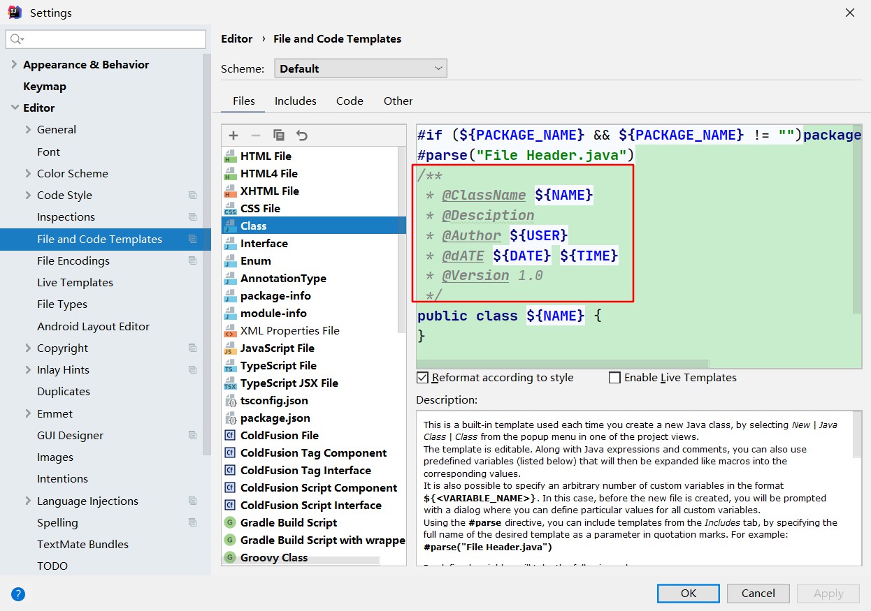Uncheck Reformat according to style
Viewport: 871px width, 611px height.
click(422, 378)
